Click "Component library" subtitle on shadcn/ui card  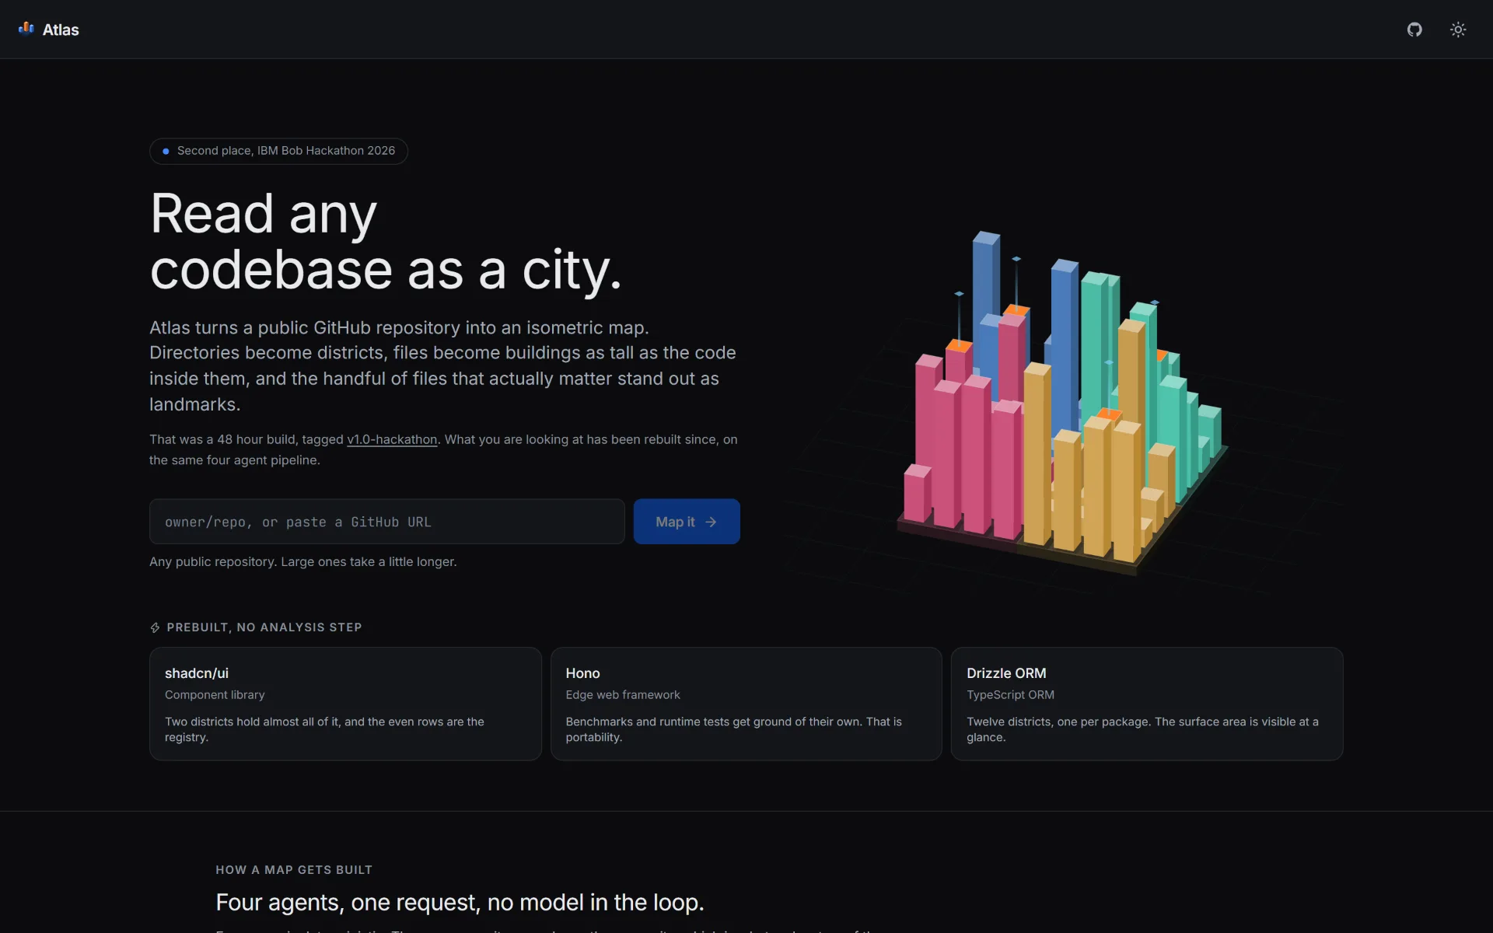(215, 695)
